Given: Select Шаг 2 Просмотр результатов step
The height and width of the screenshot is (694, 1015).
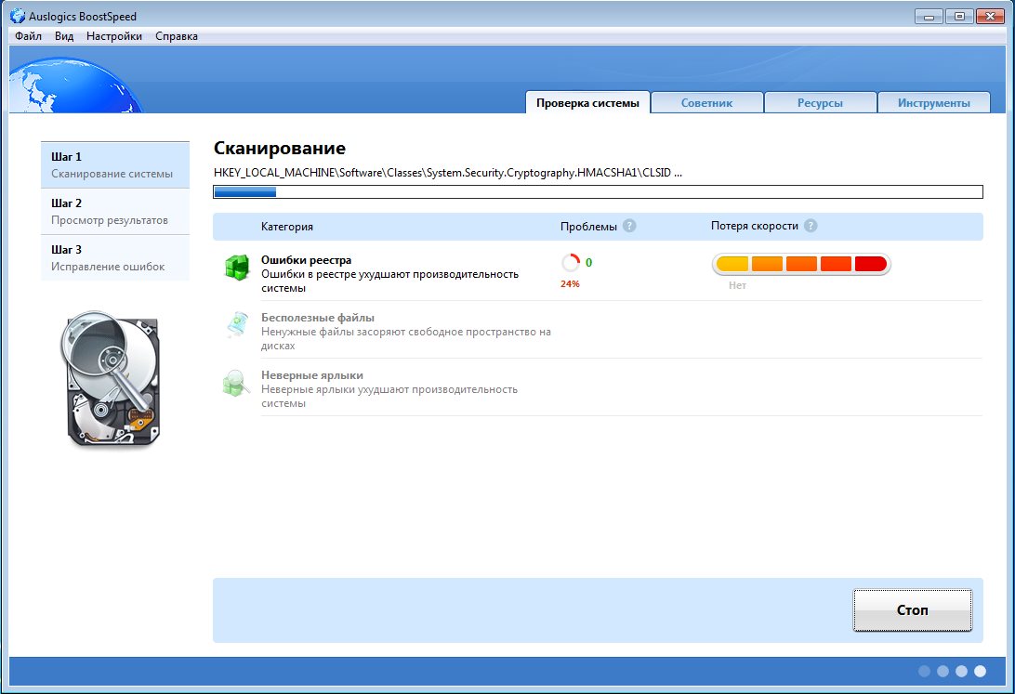Looking at the screenshot, I should pos(115,212).
